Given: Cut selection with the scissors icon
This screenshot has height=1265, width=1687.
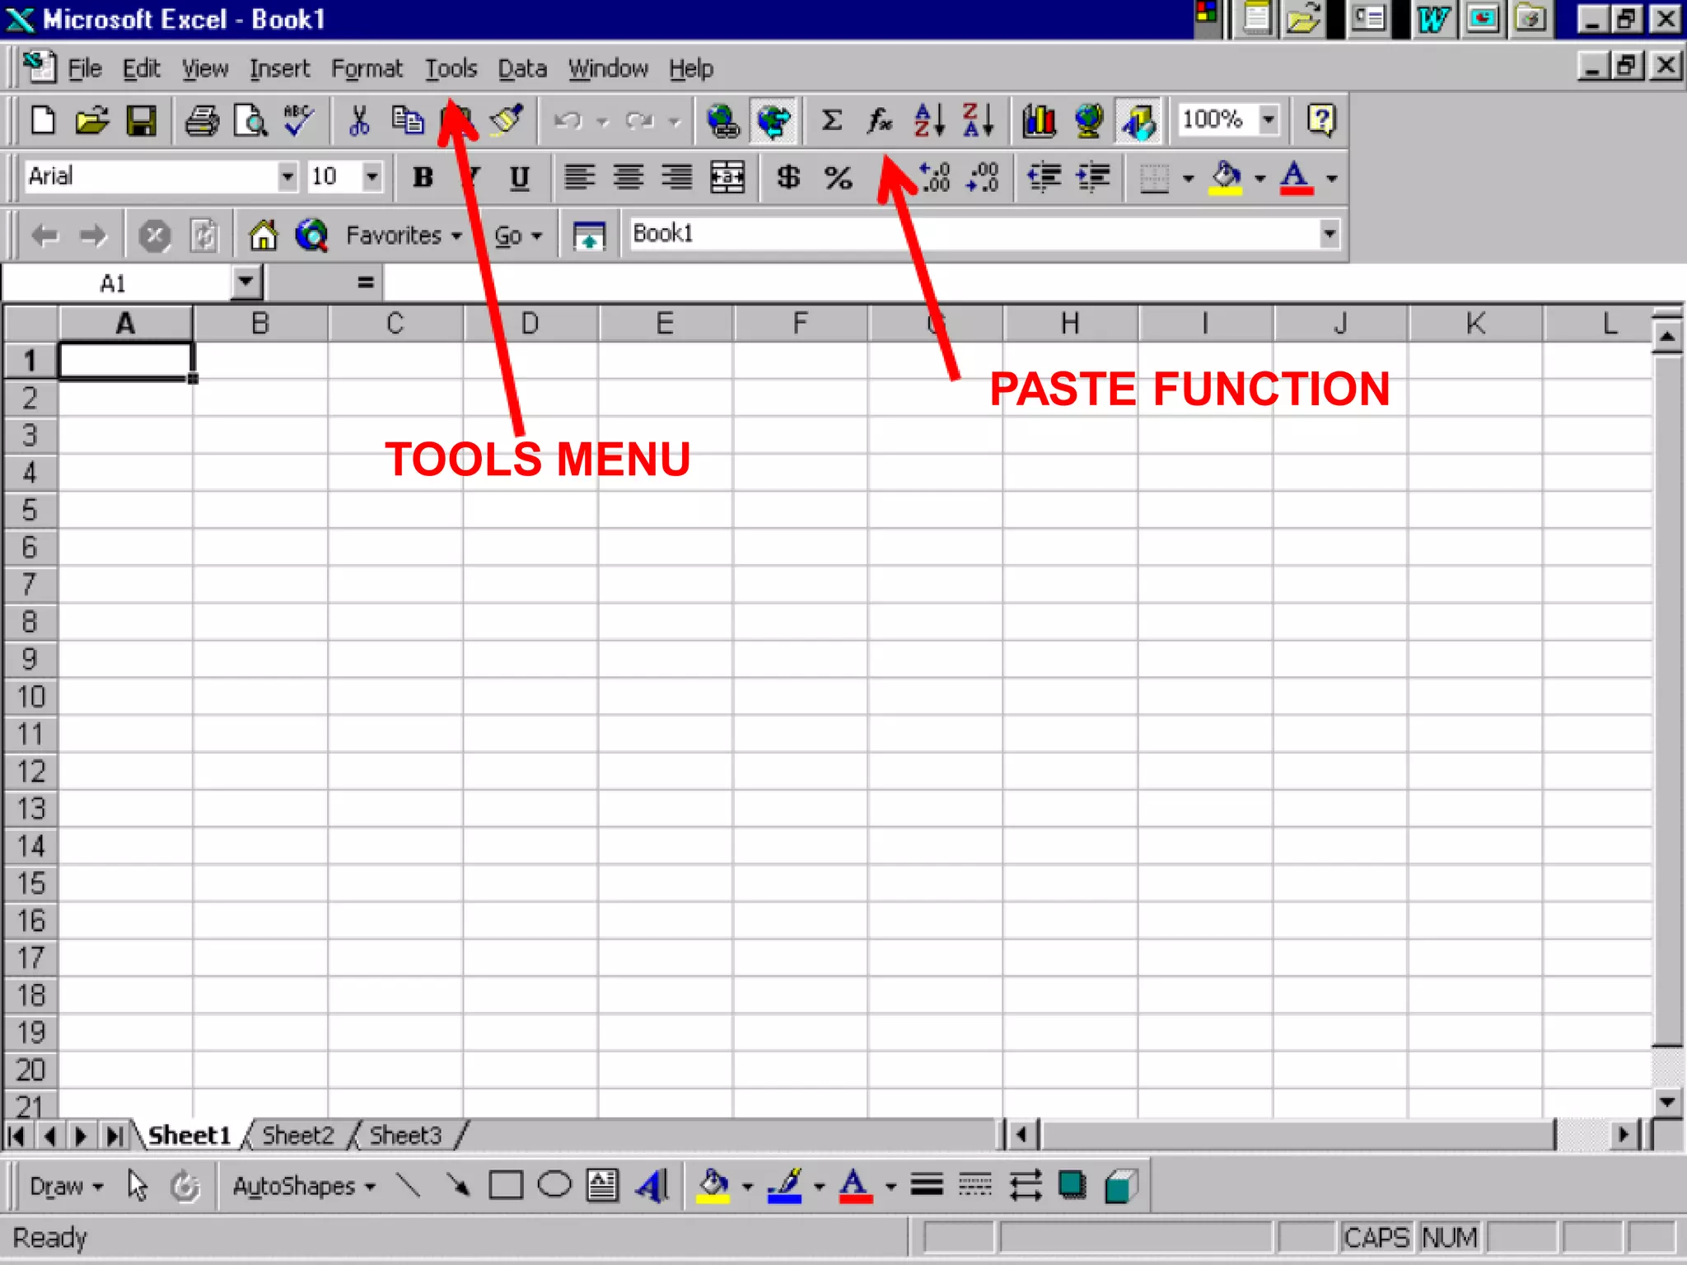Looking at the screenshot, I should [x=358, y=121].
